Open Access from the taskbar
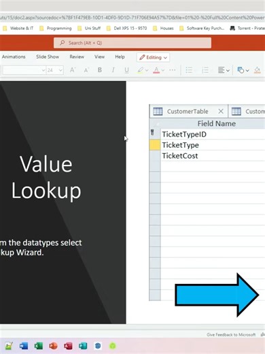The height and width of the screenshot is (354, 265). (x=68, y=346)
